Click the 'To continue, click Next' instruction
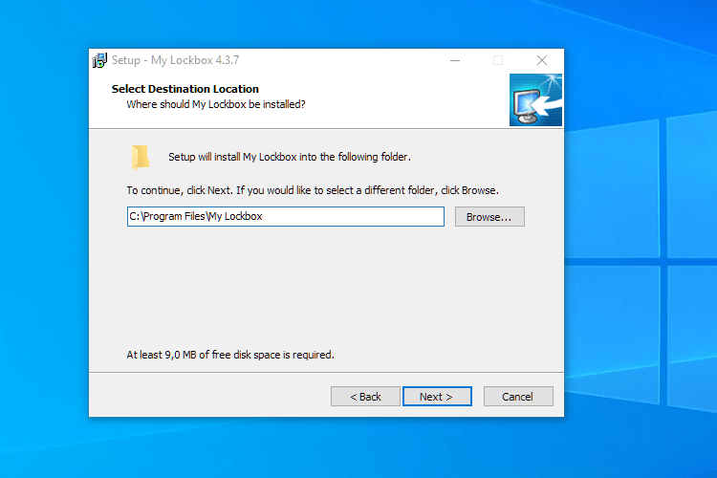717x478 pixels. point(313,190)
